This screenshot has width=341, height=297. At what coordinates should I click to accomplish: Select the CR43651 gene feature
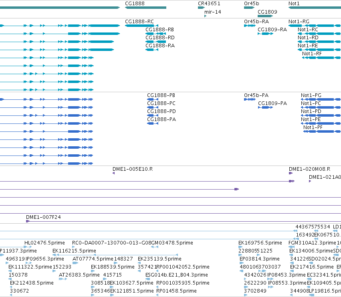tap(201, 8)
